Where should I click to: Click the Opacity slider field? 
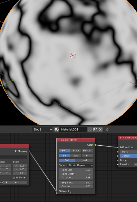[129, 156]
